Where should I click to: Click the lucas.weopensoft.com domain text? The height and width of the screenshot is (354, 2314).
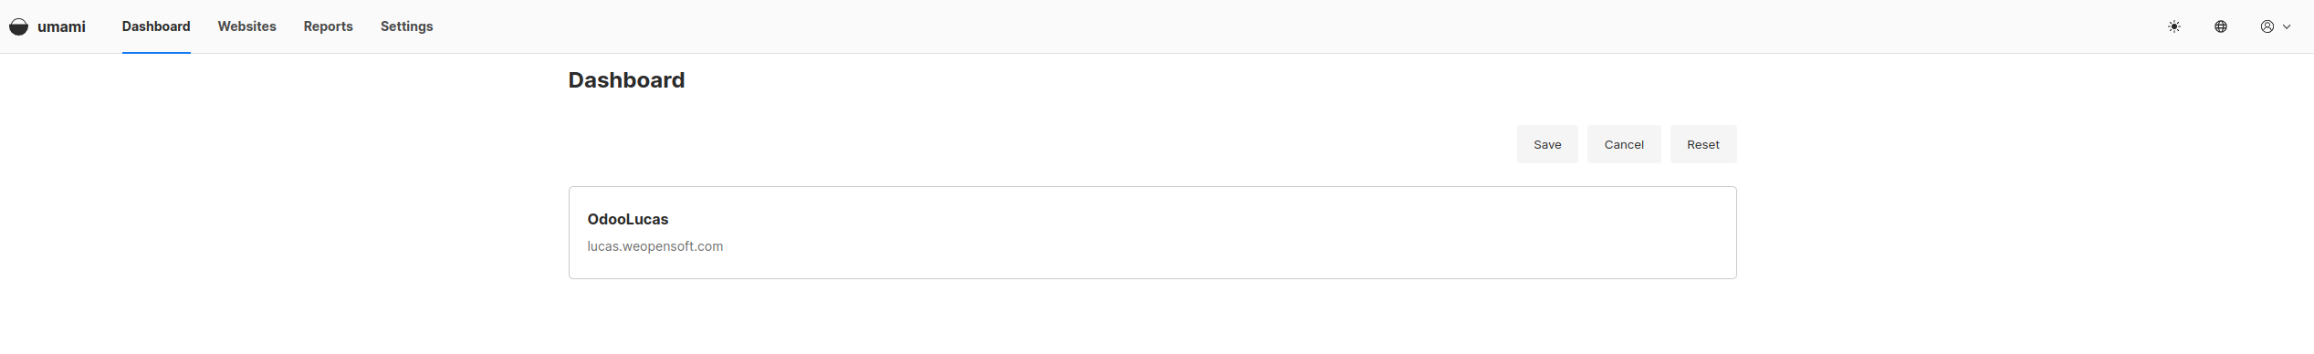coord(654,246)
